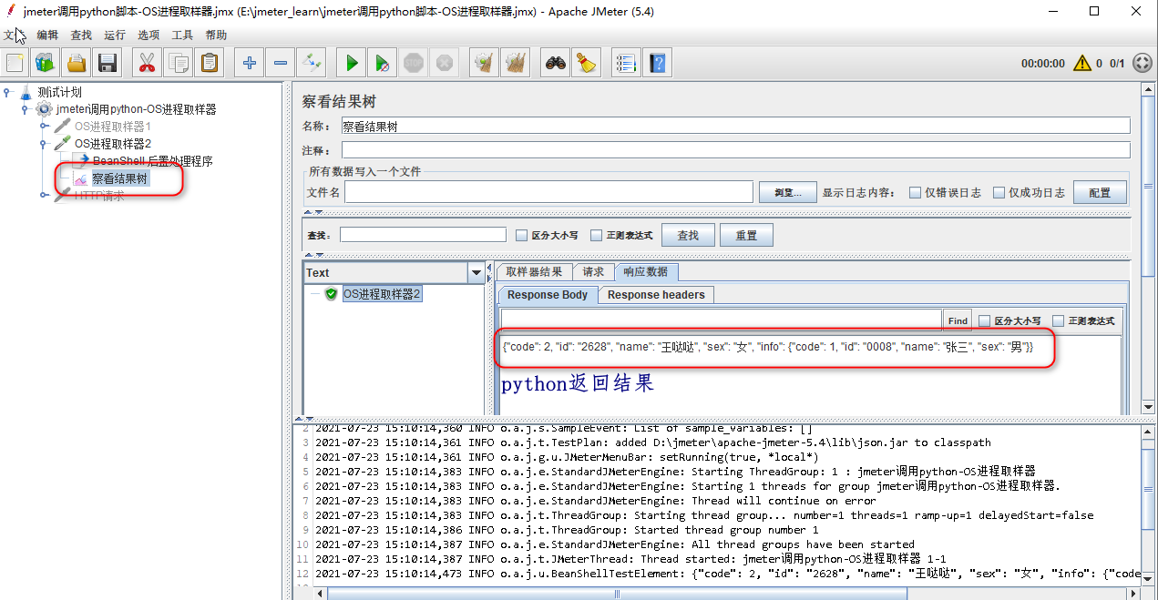
Task: Collapse the 测试计划 root node
Action: tap(8, 92)
